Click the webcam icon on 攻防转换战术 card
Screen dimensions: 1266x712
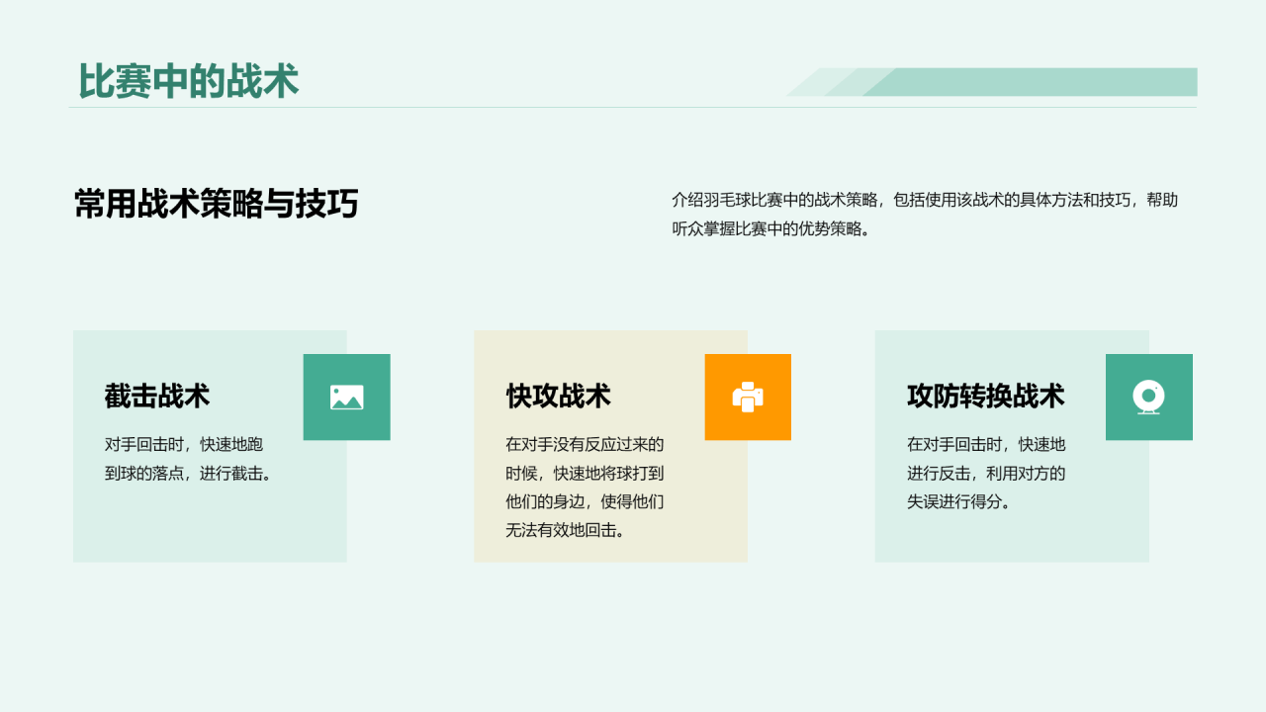pos(1149,398)
